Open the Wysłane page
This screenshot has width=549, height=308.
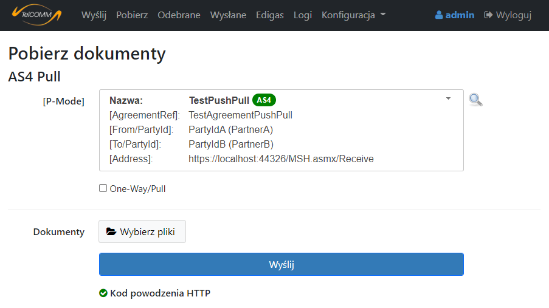(x=228, y=15)
